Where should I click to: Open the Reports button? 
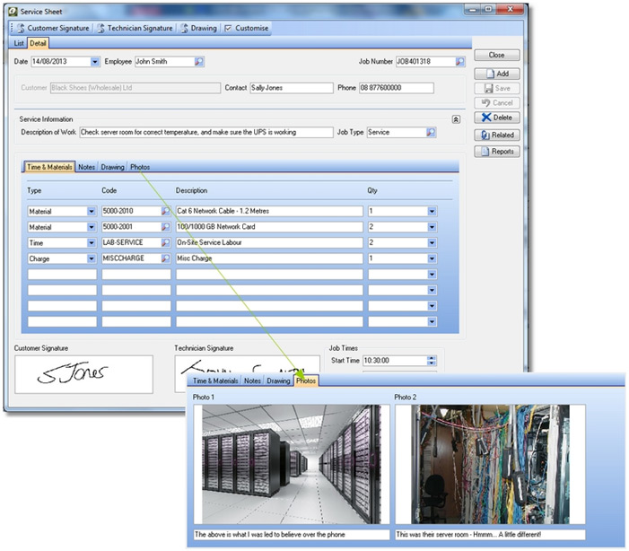[496, 152]
